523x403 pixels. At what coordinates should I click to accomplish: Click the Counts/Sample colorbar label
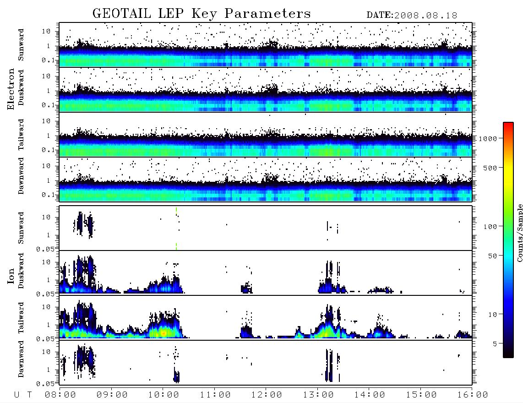[520, 233]
